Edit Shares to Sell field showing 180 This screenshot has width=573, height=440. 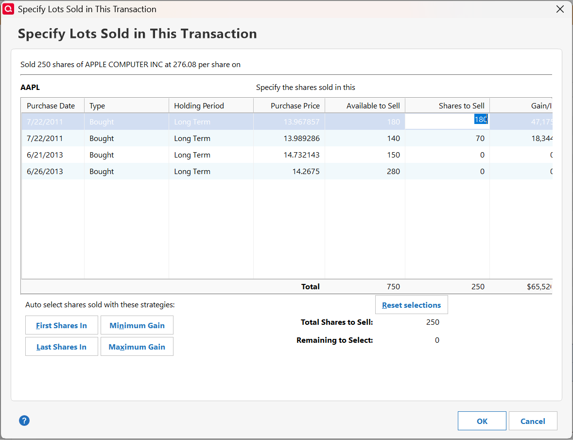point(447,122)
